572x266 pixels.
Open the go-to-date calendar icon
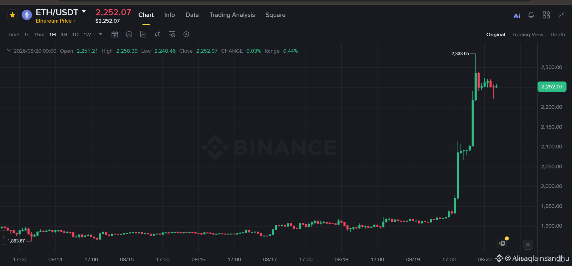115,35
